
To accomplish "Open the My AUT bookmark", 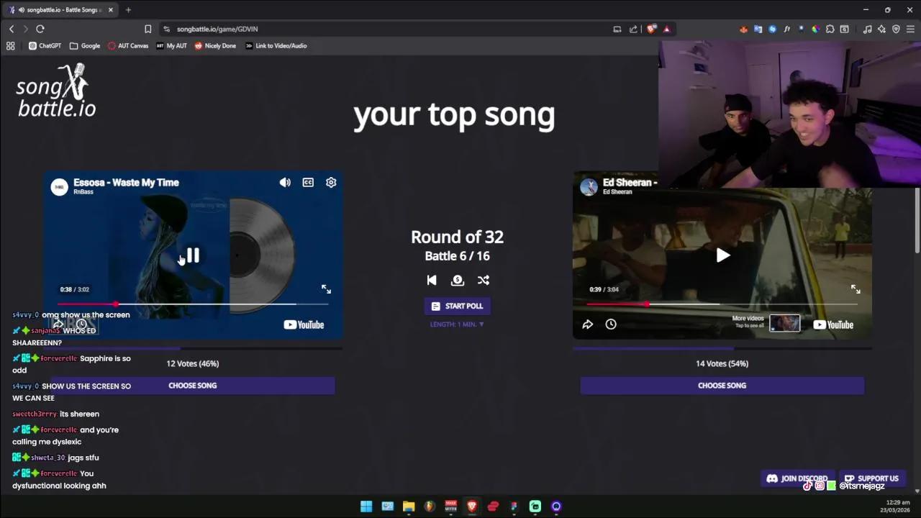I will pyautogui.click(x=171, y=45).
